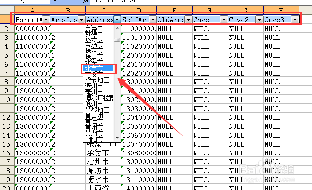Click cell D5 with value 120000000

click(x=139, y=55)
